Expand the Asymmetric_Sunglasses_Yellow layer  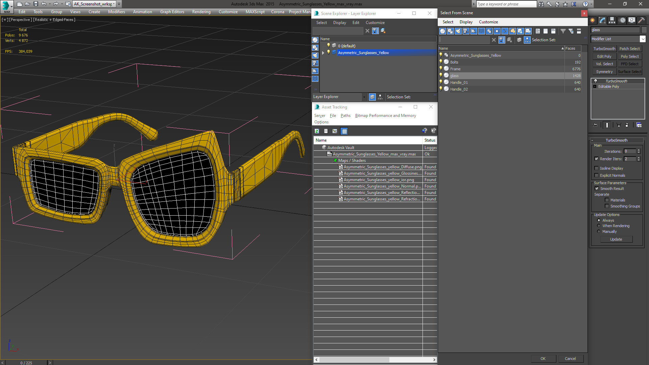coord(323,53)
